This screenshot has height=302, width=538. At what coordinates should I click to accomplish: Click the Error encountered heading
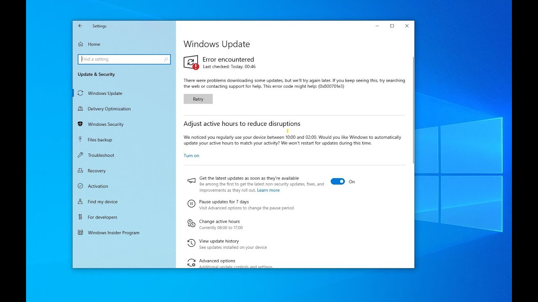tap(228, 60)
